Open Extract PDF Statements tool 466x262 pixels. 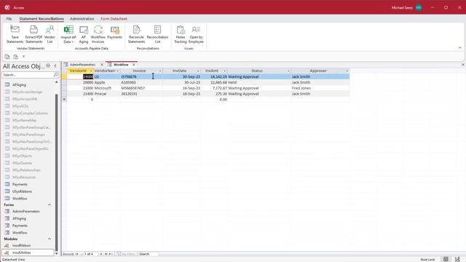tap(34, 34)
